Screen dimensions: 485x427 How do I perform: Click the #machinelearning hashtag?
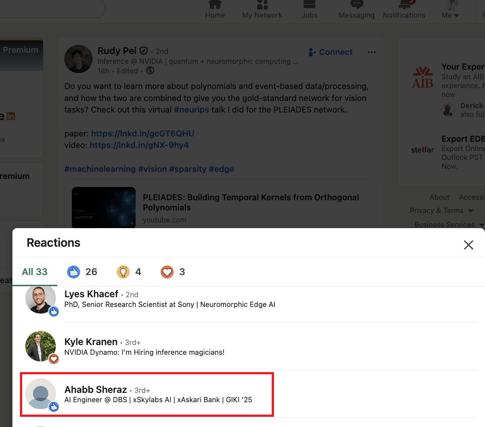pyautogui.click(x=100, y=169)
